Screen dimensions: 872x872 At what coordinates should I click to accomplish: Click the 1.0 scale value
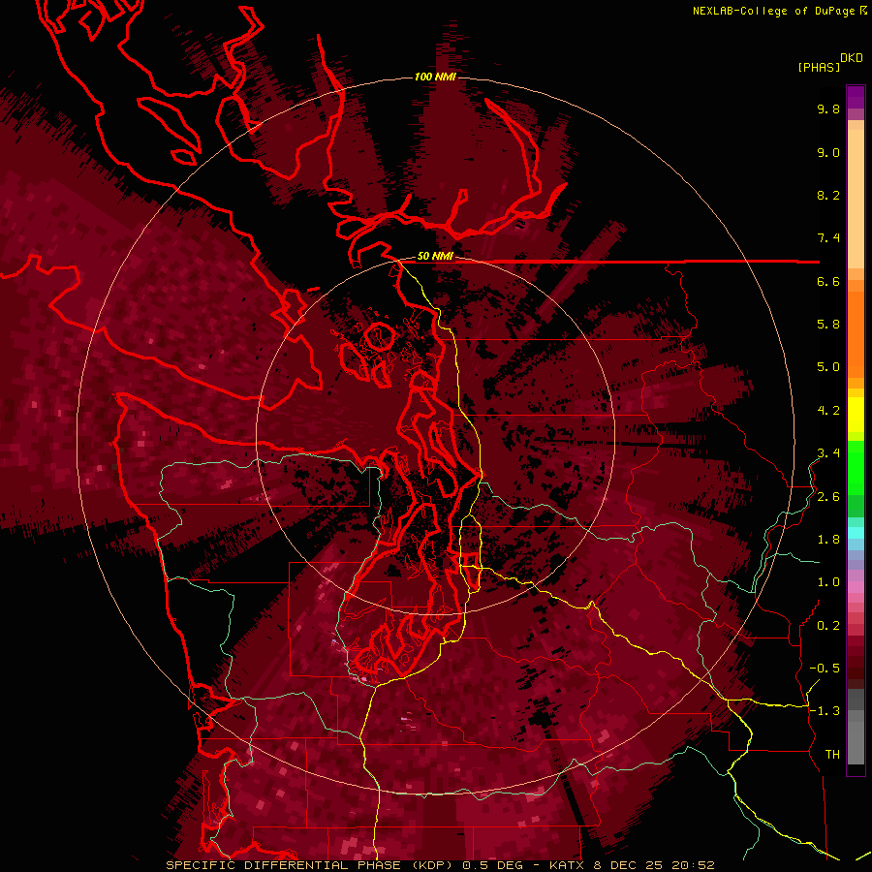828,582
